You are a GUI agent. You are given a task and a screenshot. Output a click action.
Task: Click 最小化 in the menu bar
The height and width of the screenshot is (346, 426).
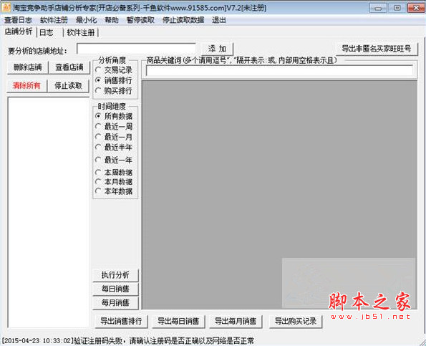click(x=86, y=20)
